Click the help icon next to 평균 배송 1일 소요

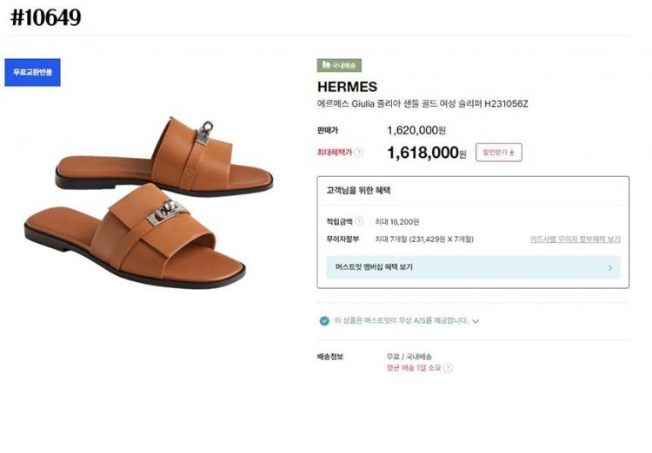point(448,368)
